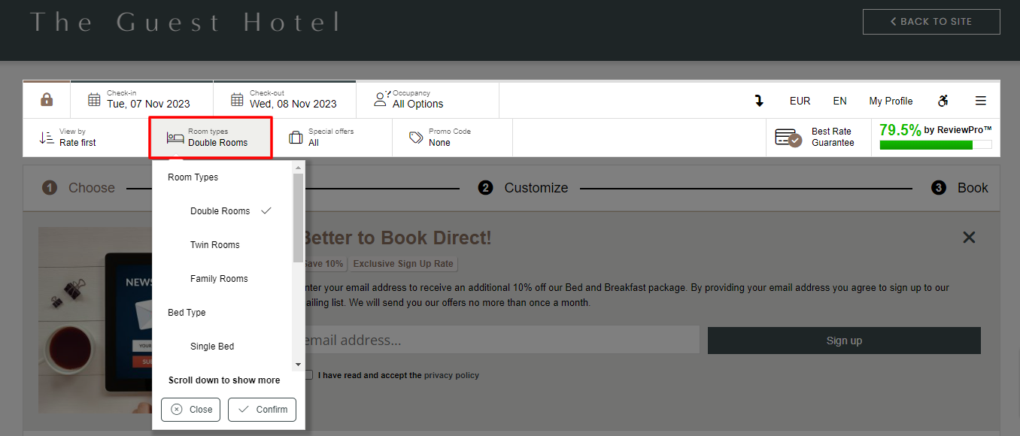
Task: Open the check-out calendar icon
Action: [x=237, y=99]
